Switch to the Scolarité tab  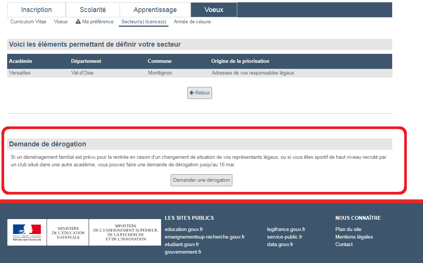[x=92, y=10]
